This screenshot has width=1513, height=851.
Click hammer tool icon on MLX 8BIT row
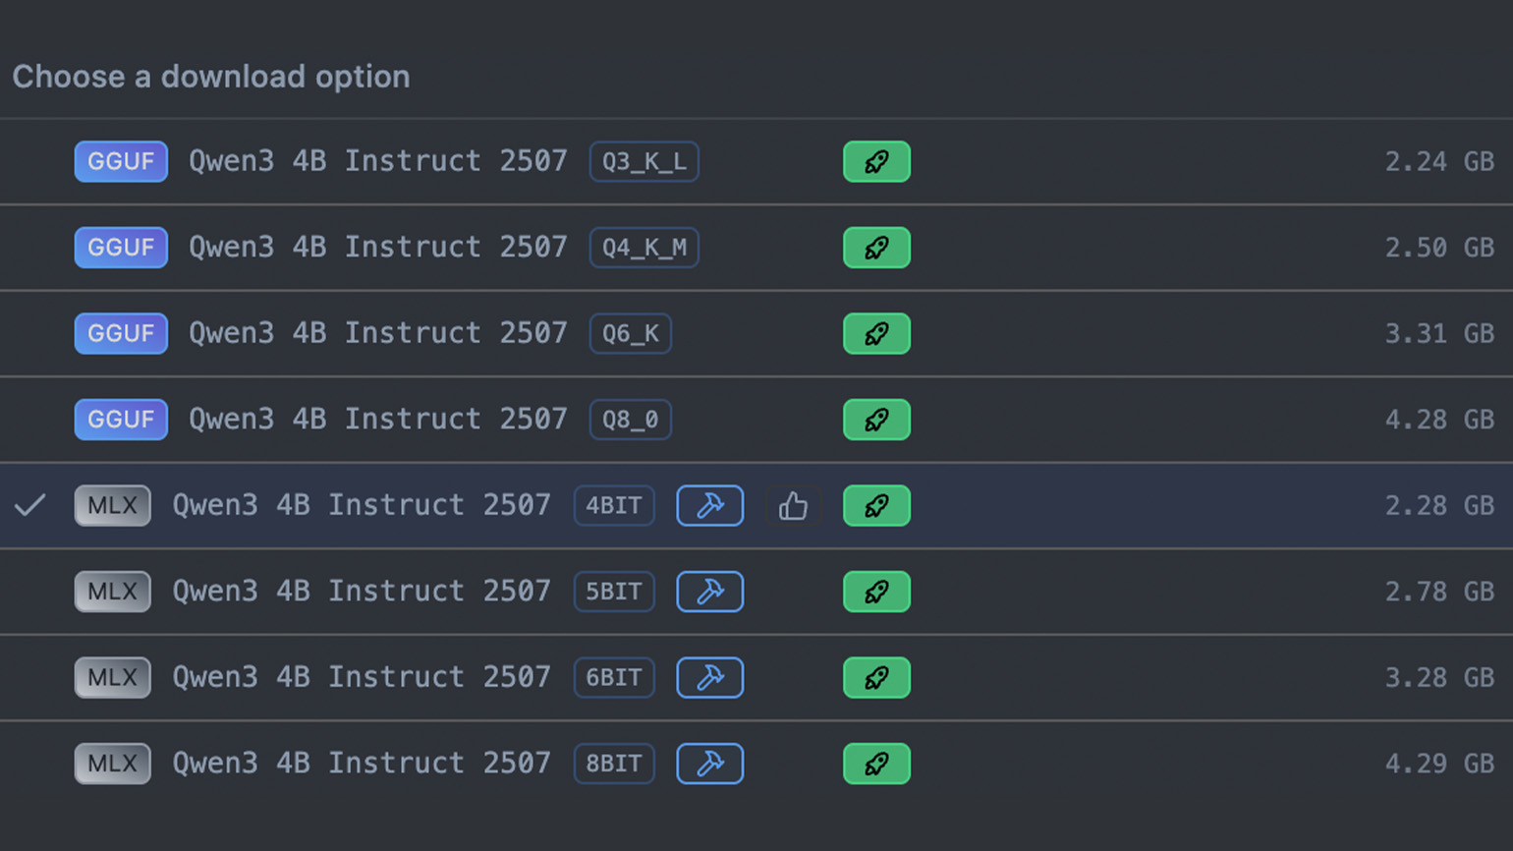pyautogui.click(x=709, y=764)
